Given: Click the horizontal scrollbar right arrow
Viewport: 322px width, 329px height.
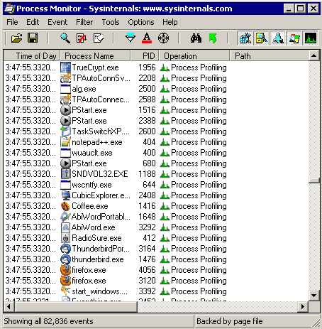Looking at the screenshot, I should pyautogui.click(x=303, y=307).
